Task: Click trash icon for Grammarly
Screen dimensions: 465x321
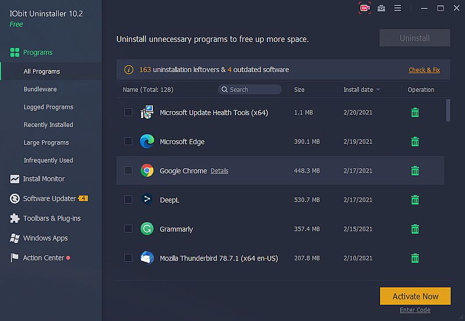Action: pos(415,229)
